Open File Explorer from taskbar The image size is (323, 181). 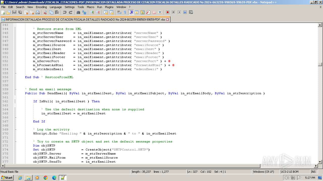click(29, 178)
